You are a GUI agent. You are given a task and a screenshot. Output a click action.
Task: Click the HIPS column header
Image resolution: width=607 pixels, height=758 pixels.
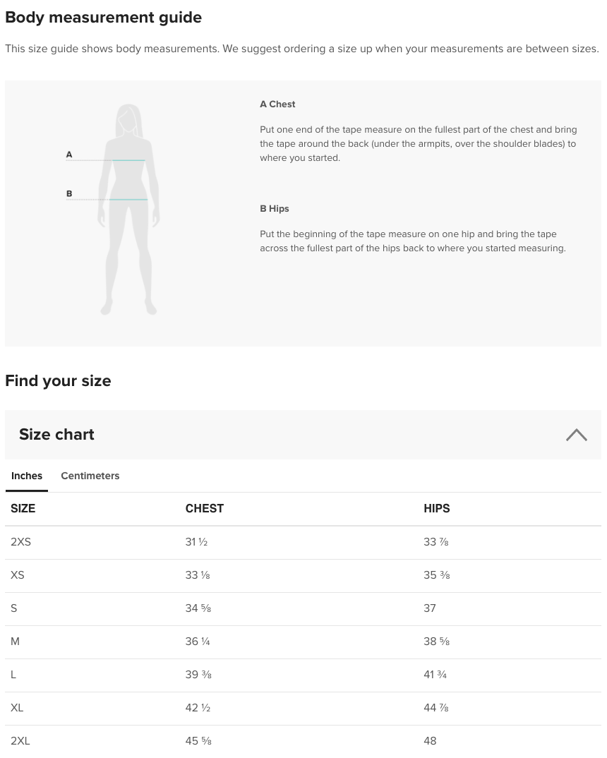436,509
